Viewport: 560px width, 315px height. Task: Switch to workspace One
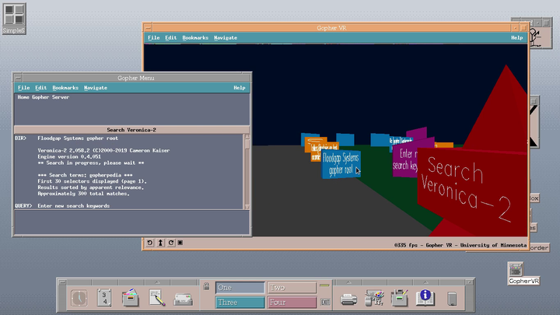click(x=240, y=288)
